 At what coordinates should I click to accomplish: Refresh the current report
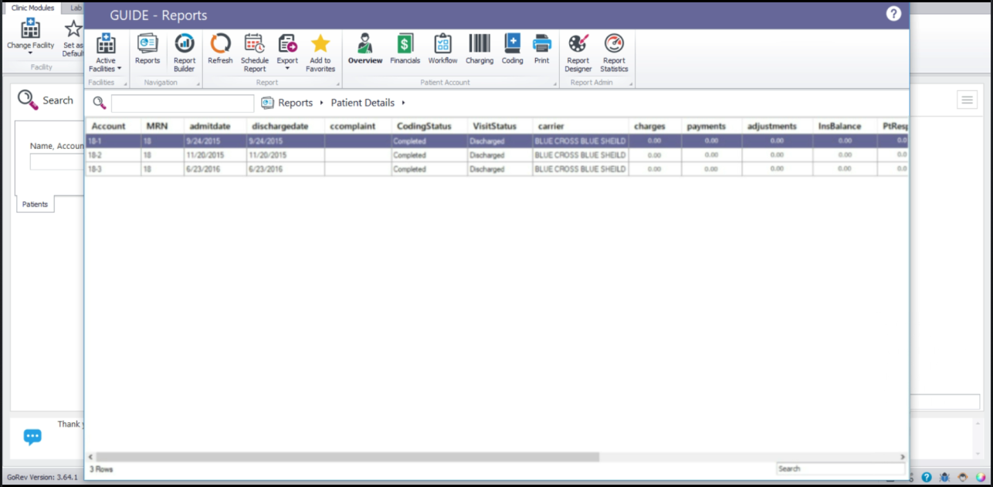(220, 49)
